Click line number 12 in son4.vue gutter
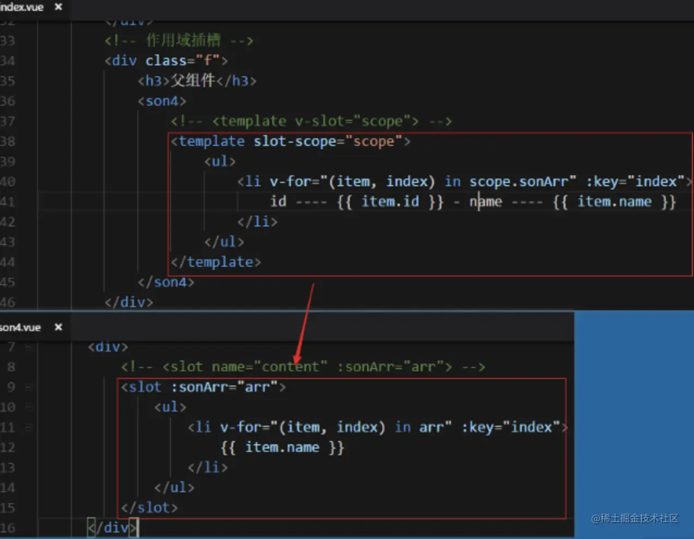The width and height of the screenshot is (694, 539). [8, 448]
